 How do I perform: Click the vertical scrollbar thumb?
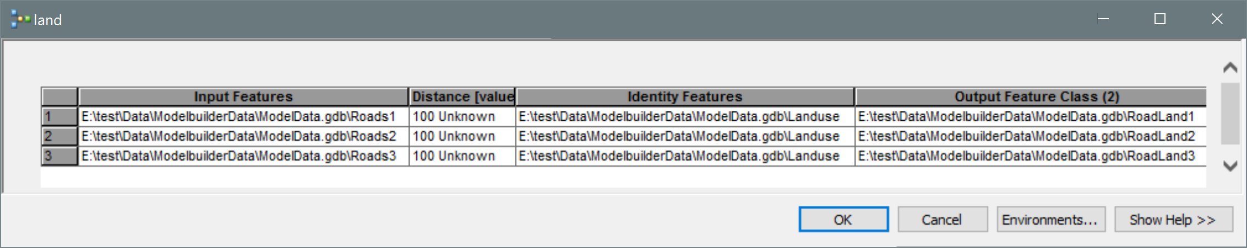pos(1229,114)
